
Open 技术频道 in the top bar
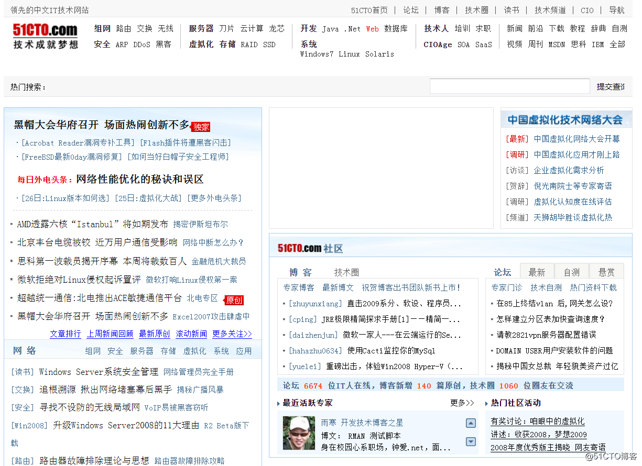coord(550,10)
